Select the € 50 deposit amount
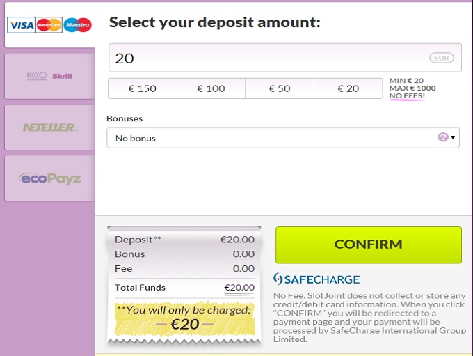 (280, 88)
